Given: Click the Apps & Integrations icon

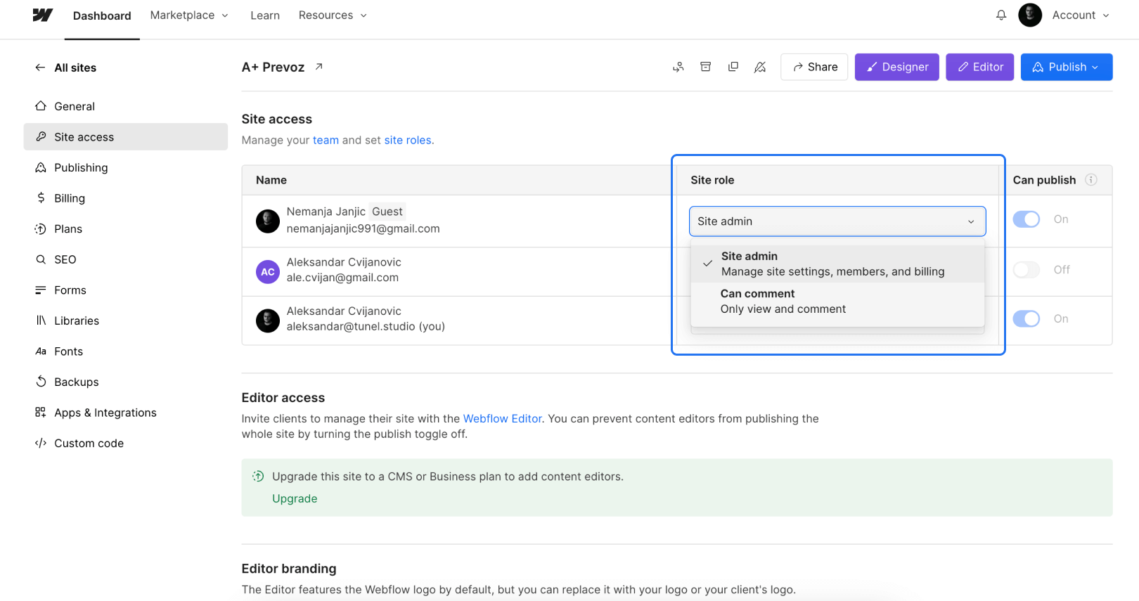Looking at the screenshot, I should 41,412.
